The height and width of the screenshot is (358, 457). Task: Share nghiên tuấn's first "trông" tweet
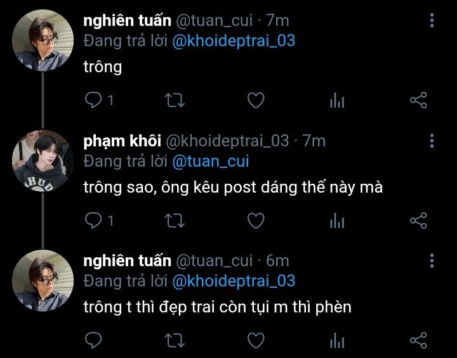coord(418,100)
